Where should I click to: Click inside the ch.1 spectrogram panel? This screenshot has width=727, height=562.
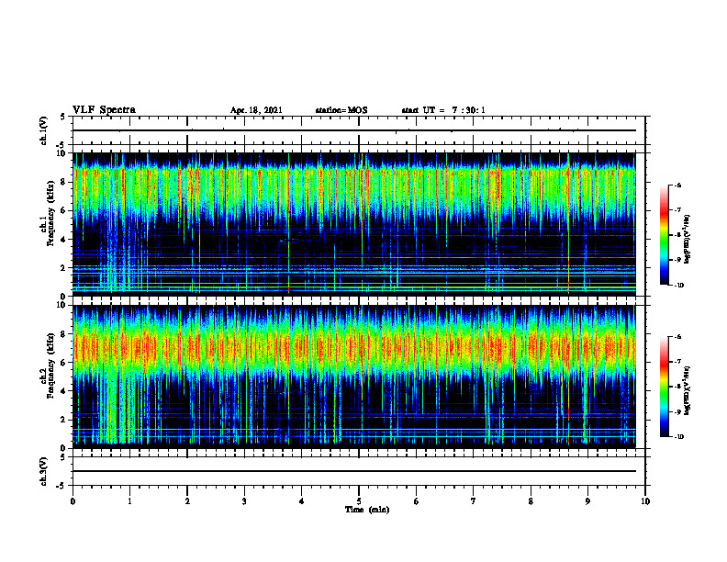click(354, 224)
